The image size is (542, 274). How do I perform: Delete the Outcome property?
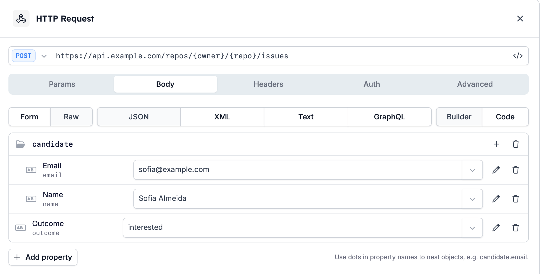(516, 228)
